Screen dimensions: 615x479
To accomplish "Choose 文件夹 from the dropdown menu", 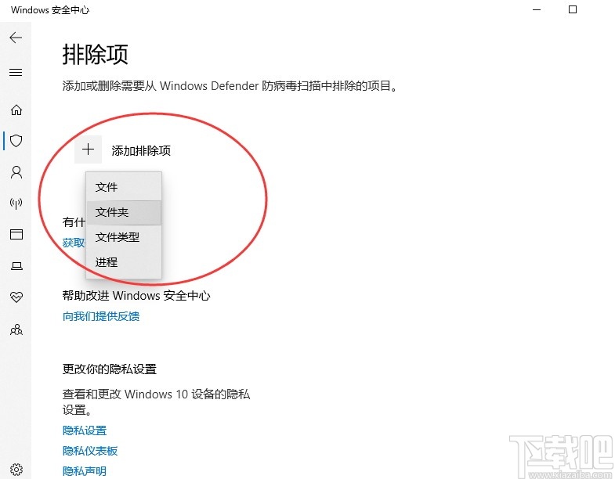I will pyautogui.click(x=124, y=212).
